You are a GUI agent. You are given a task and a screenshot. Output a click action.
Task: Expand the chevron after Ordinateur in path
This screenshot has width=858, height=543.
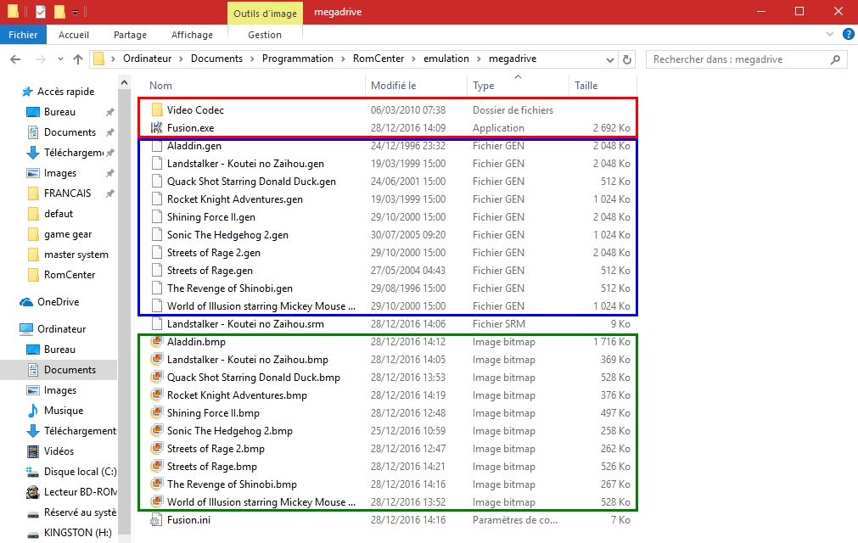pyautogui.click(x=182, y=59)
